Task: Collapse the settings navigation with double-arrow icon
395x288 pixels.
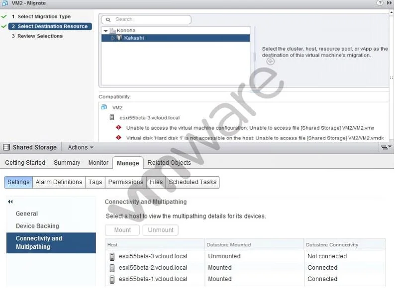Action: [x=10, y=202]
